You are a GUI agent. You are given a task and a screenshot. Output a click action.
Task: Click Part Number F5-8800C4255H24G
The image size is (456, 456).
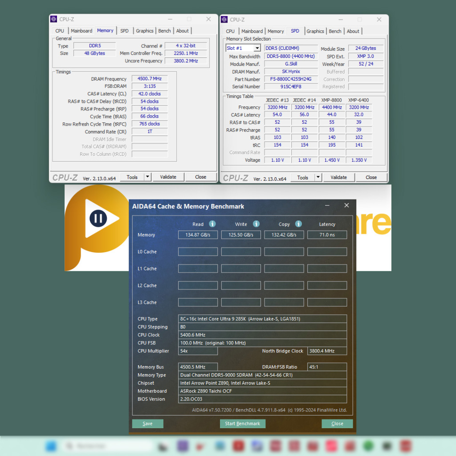pyautogui.click(x=291, y=79)
